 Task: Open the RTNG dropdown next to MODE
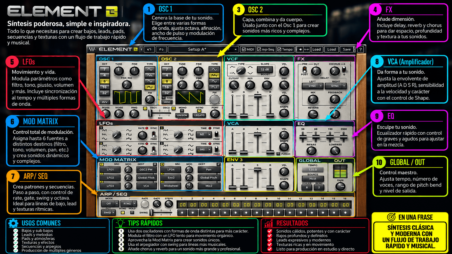(129, 204)
